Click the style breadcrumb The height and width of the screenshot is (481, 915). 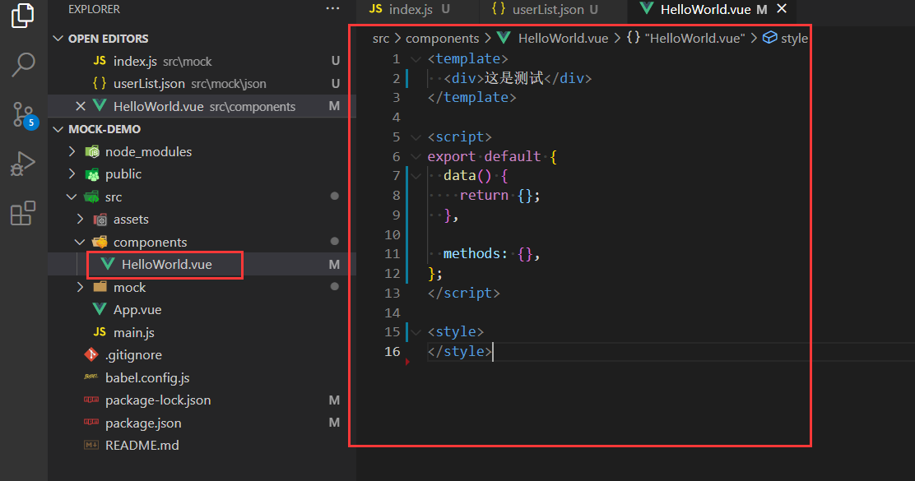794,39
